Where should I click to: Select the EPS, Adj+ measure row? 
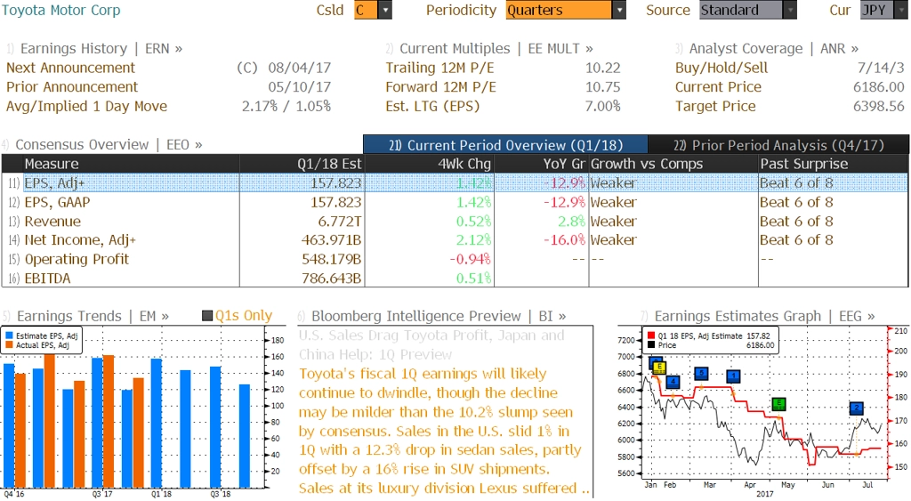[455, 183]
